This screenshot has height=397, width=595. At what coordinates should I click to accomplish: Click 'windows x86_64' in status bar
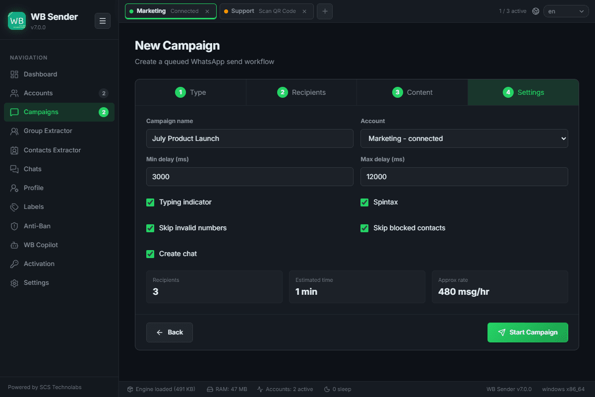click(x=563, y=389)
